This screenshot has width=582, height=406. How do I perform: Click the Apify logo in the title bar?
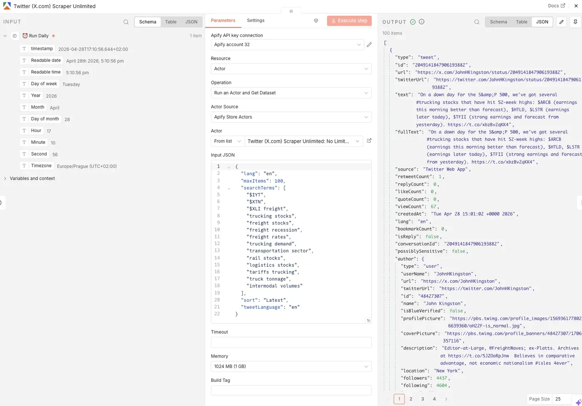tap(7, 6)
